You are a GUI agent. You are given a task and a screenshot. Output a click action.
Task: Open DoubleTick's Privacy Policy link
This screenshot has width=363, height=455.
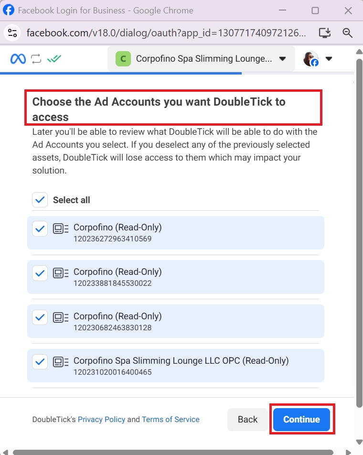coord(101,420)
